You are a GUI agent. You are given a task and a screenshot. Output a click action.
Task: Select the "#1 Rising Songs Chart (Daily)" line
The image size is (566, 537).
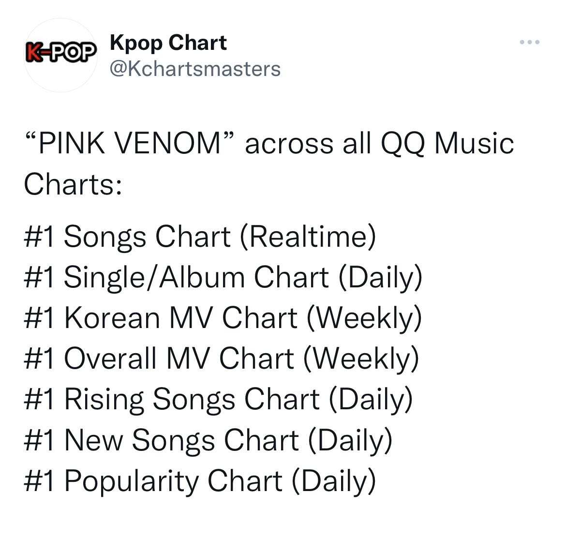tap(218, 400)
